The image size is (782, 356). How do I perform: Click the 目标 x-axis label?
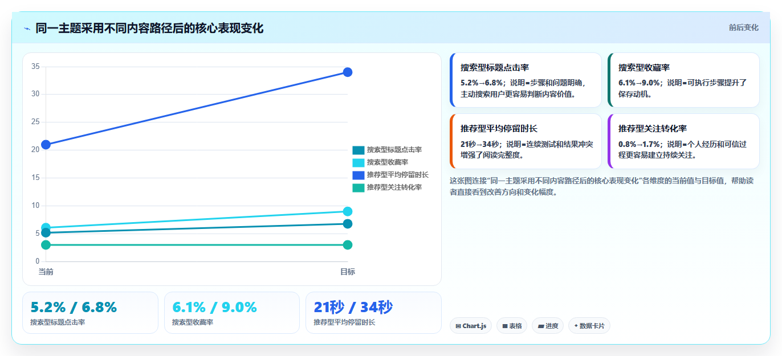pos(348,272)
